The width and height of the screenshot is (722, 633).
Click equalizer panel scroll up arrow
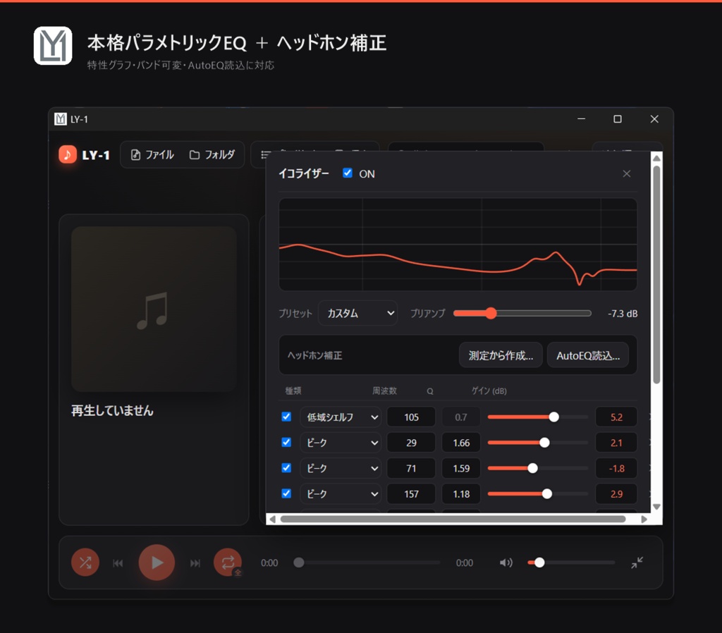pos(656,158)
